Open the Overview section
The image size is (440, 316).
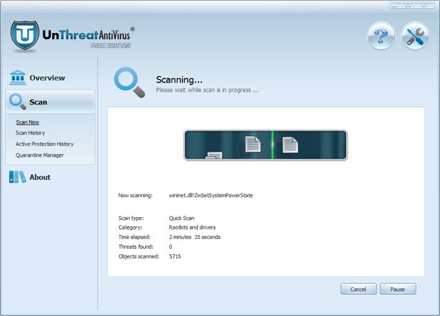[47, 78]
